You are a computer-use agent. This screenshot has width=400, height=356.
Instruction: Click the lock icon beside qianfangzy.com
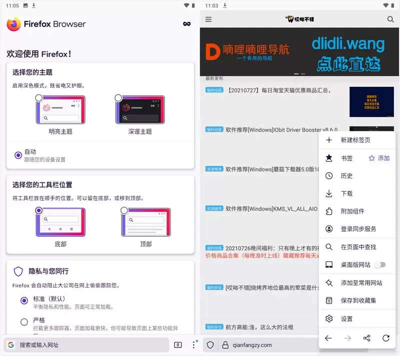(225, 345)
